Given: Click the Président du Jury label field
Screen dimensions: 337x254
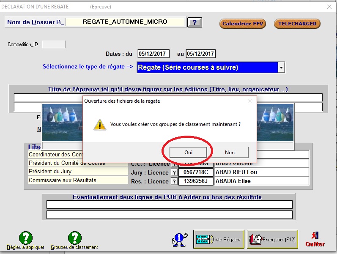Looking at the screenshot, I should click(78, 172).
